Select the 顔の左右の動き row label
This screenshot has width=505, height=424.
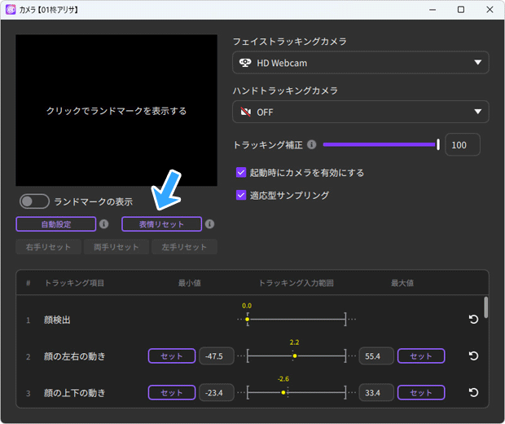(74, 356)
